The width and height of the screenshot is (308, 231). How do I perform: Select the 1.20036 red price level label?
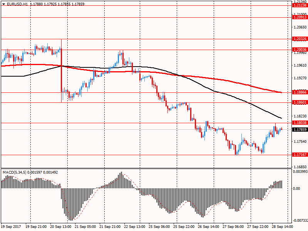point(300,50)
